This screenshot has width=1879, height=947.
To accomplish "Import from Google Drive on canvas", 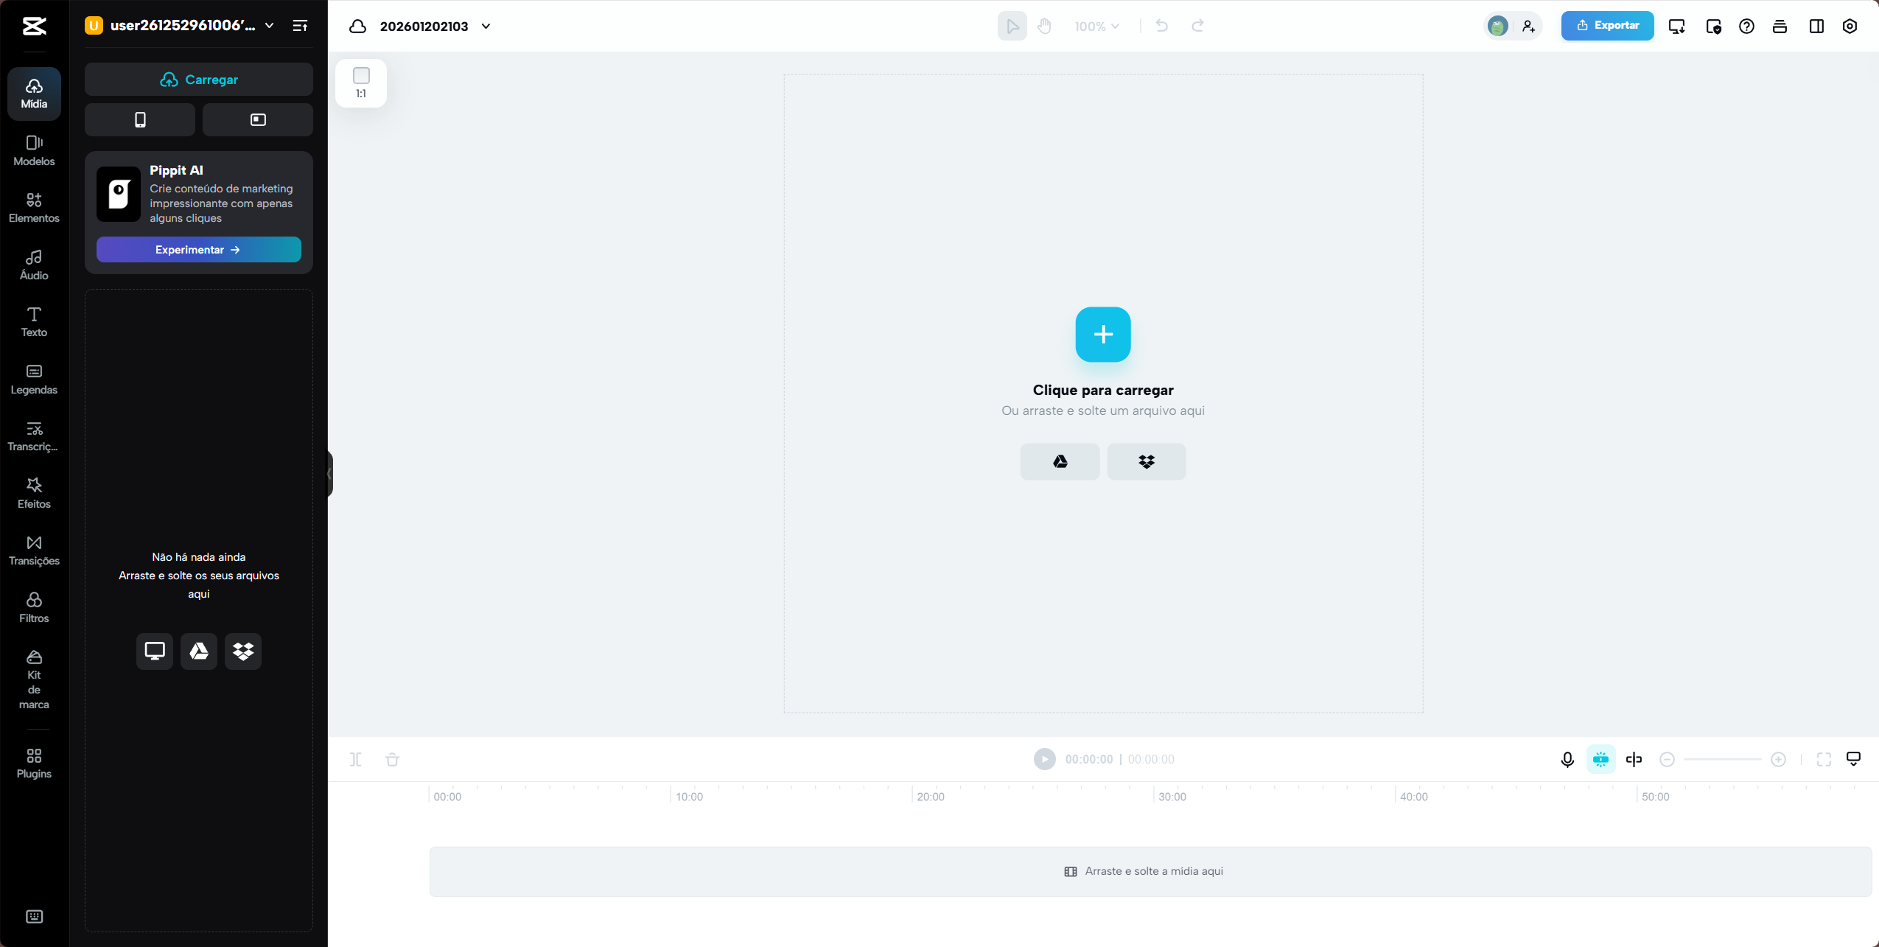I will pos(1060,461).
